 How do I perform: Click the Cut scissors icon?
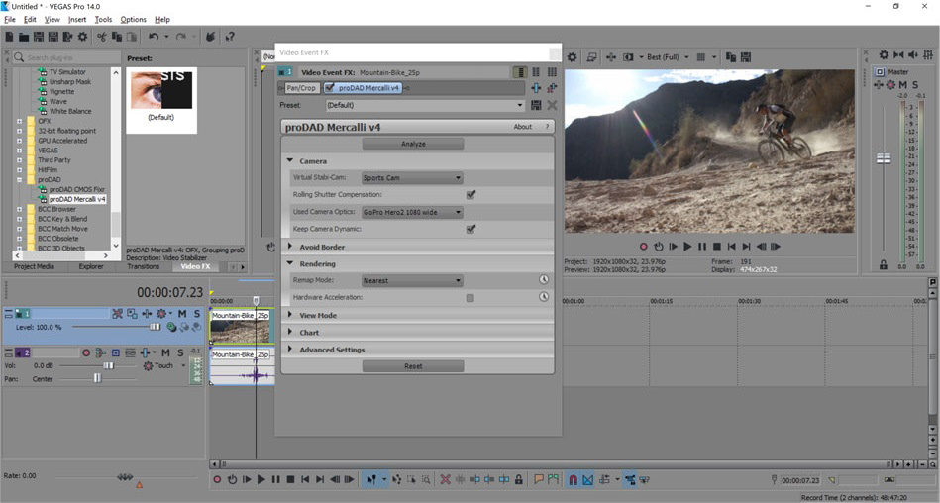pos(101,37)
